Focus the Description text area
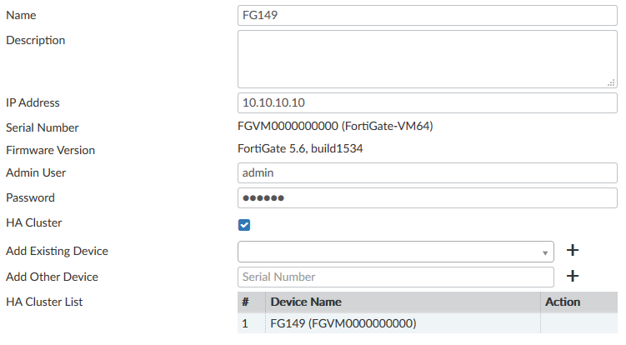The height and width of the screenshot is (345, 626). point(427,58)
